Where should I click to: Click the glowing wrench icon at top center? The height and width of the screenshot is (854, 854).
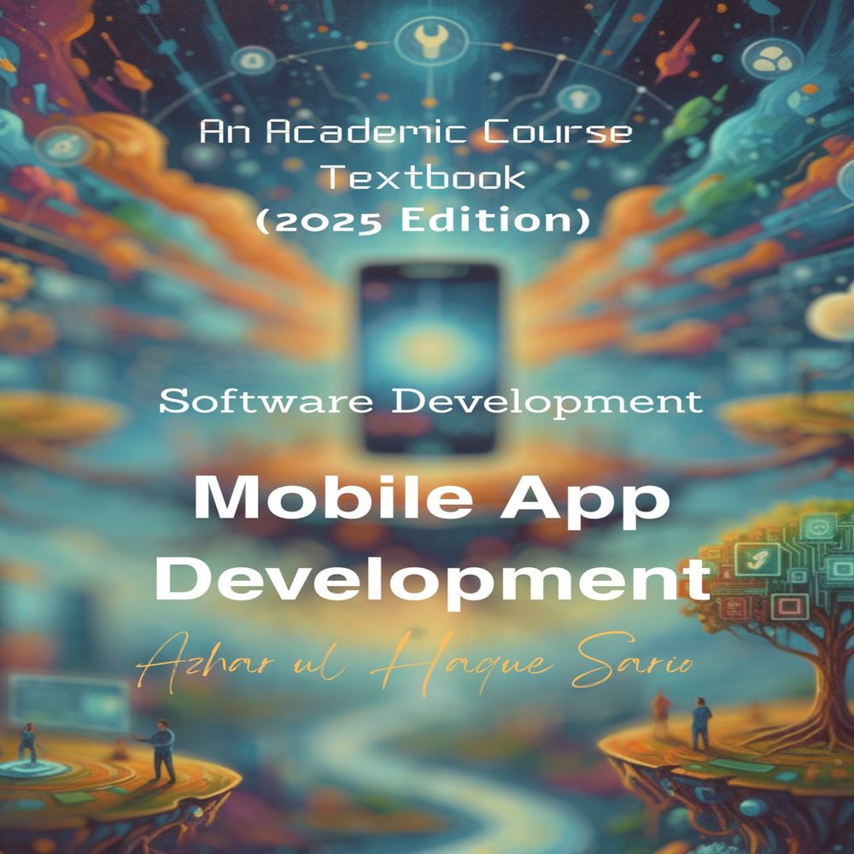425,37
